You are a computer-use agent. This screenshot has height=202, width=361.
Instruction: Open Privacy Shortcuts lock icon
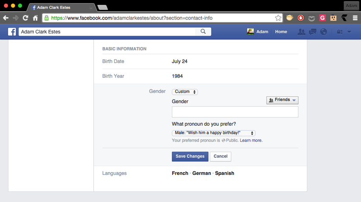coord(340,32)
